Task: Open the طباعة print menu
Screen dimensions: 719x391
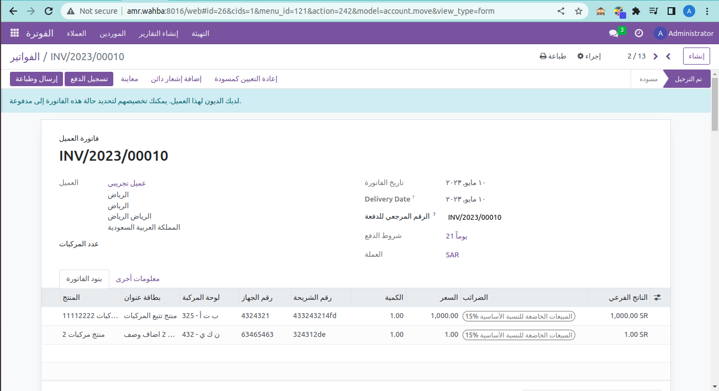Action: point(553,56)
